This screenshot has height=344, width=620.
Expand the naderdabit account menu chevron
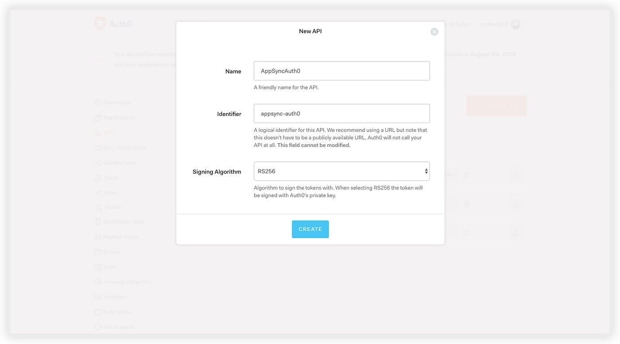tap(525, 24)
